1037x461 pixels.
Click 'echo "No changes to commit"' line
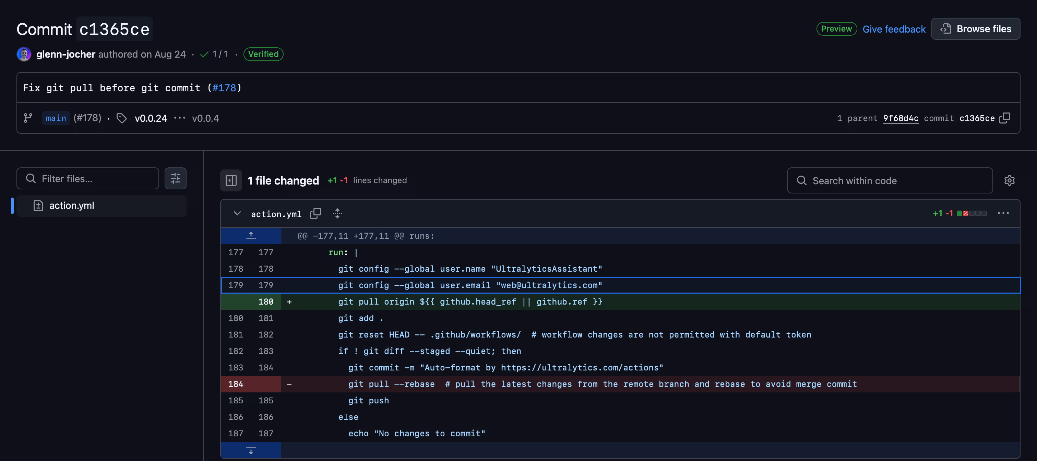click(417, 434)
